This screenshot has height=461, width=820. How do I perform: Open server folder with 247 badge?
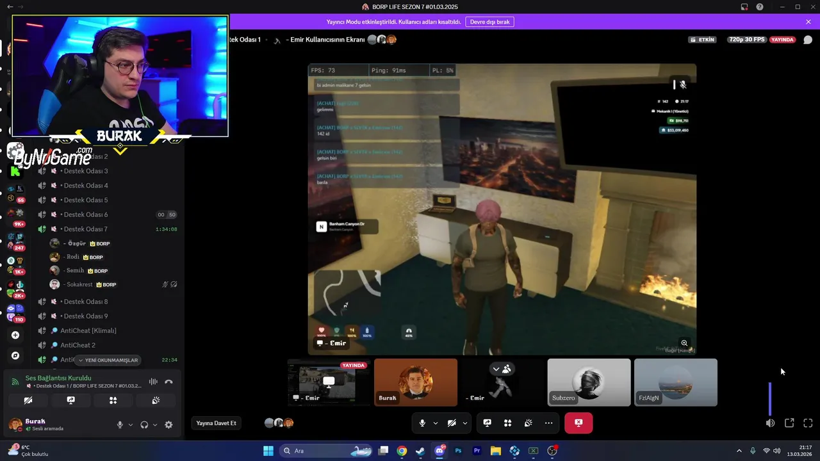pyautogui.click(x=15, y=242)
